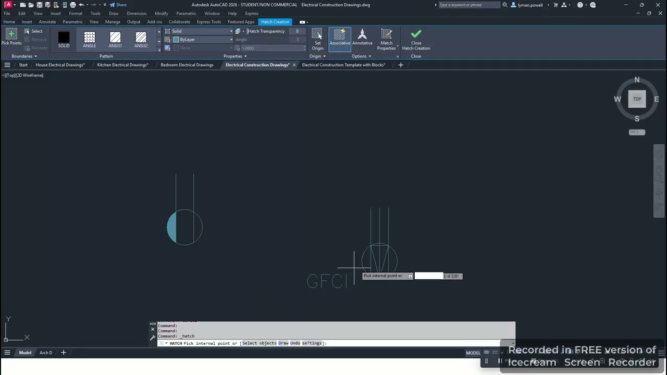Image resolution: width=667 pixels, height=375 pixels.
Task: Click the Select boundary objects button
Action: (33, 31)
